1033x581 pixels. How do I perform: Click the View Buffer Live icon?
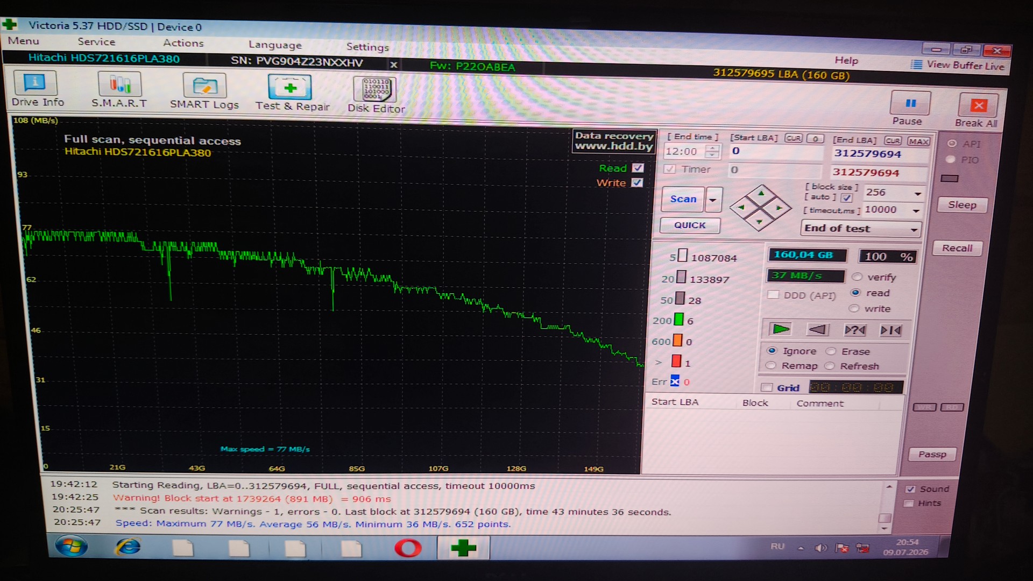pos(917,65)
